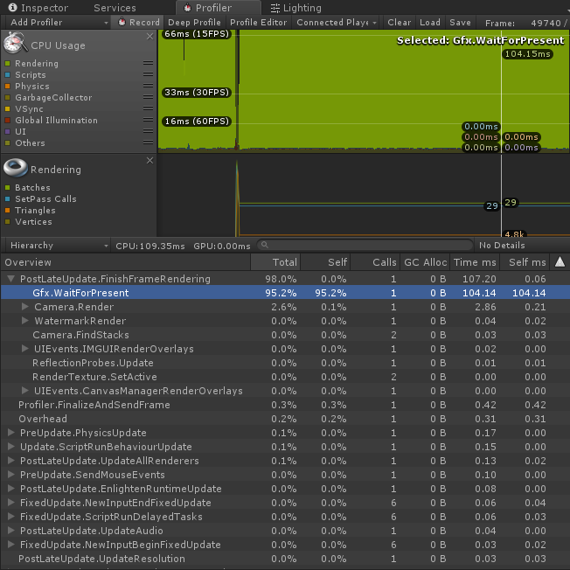This screenshot has width=570, height=570.
Task: Click reorder handle for Others category
Action: point(148,142)
